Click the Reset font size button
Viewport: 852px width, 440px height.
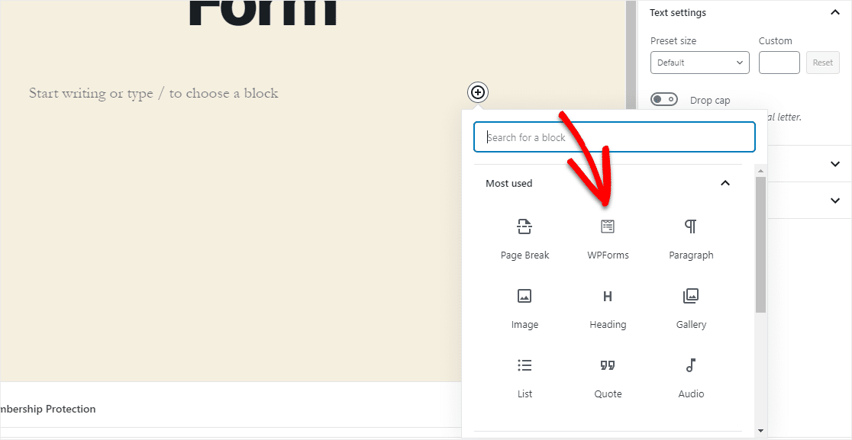(x=823, y=63)
